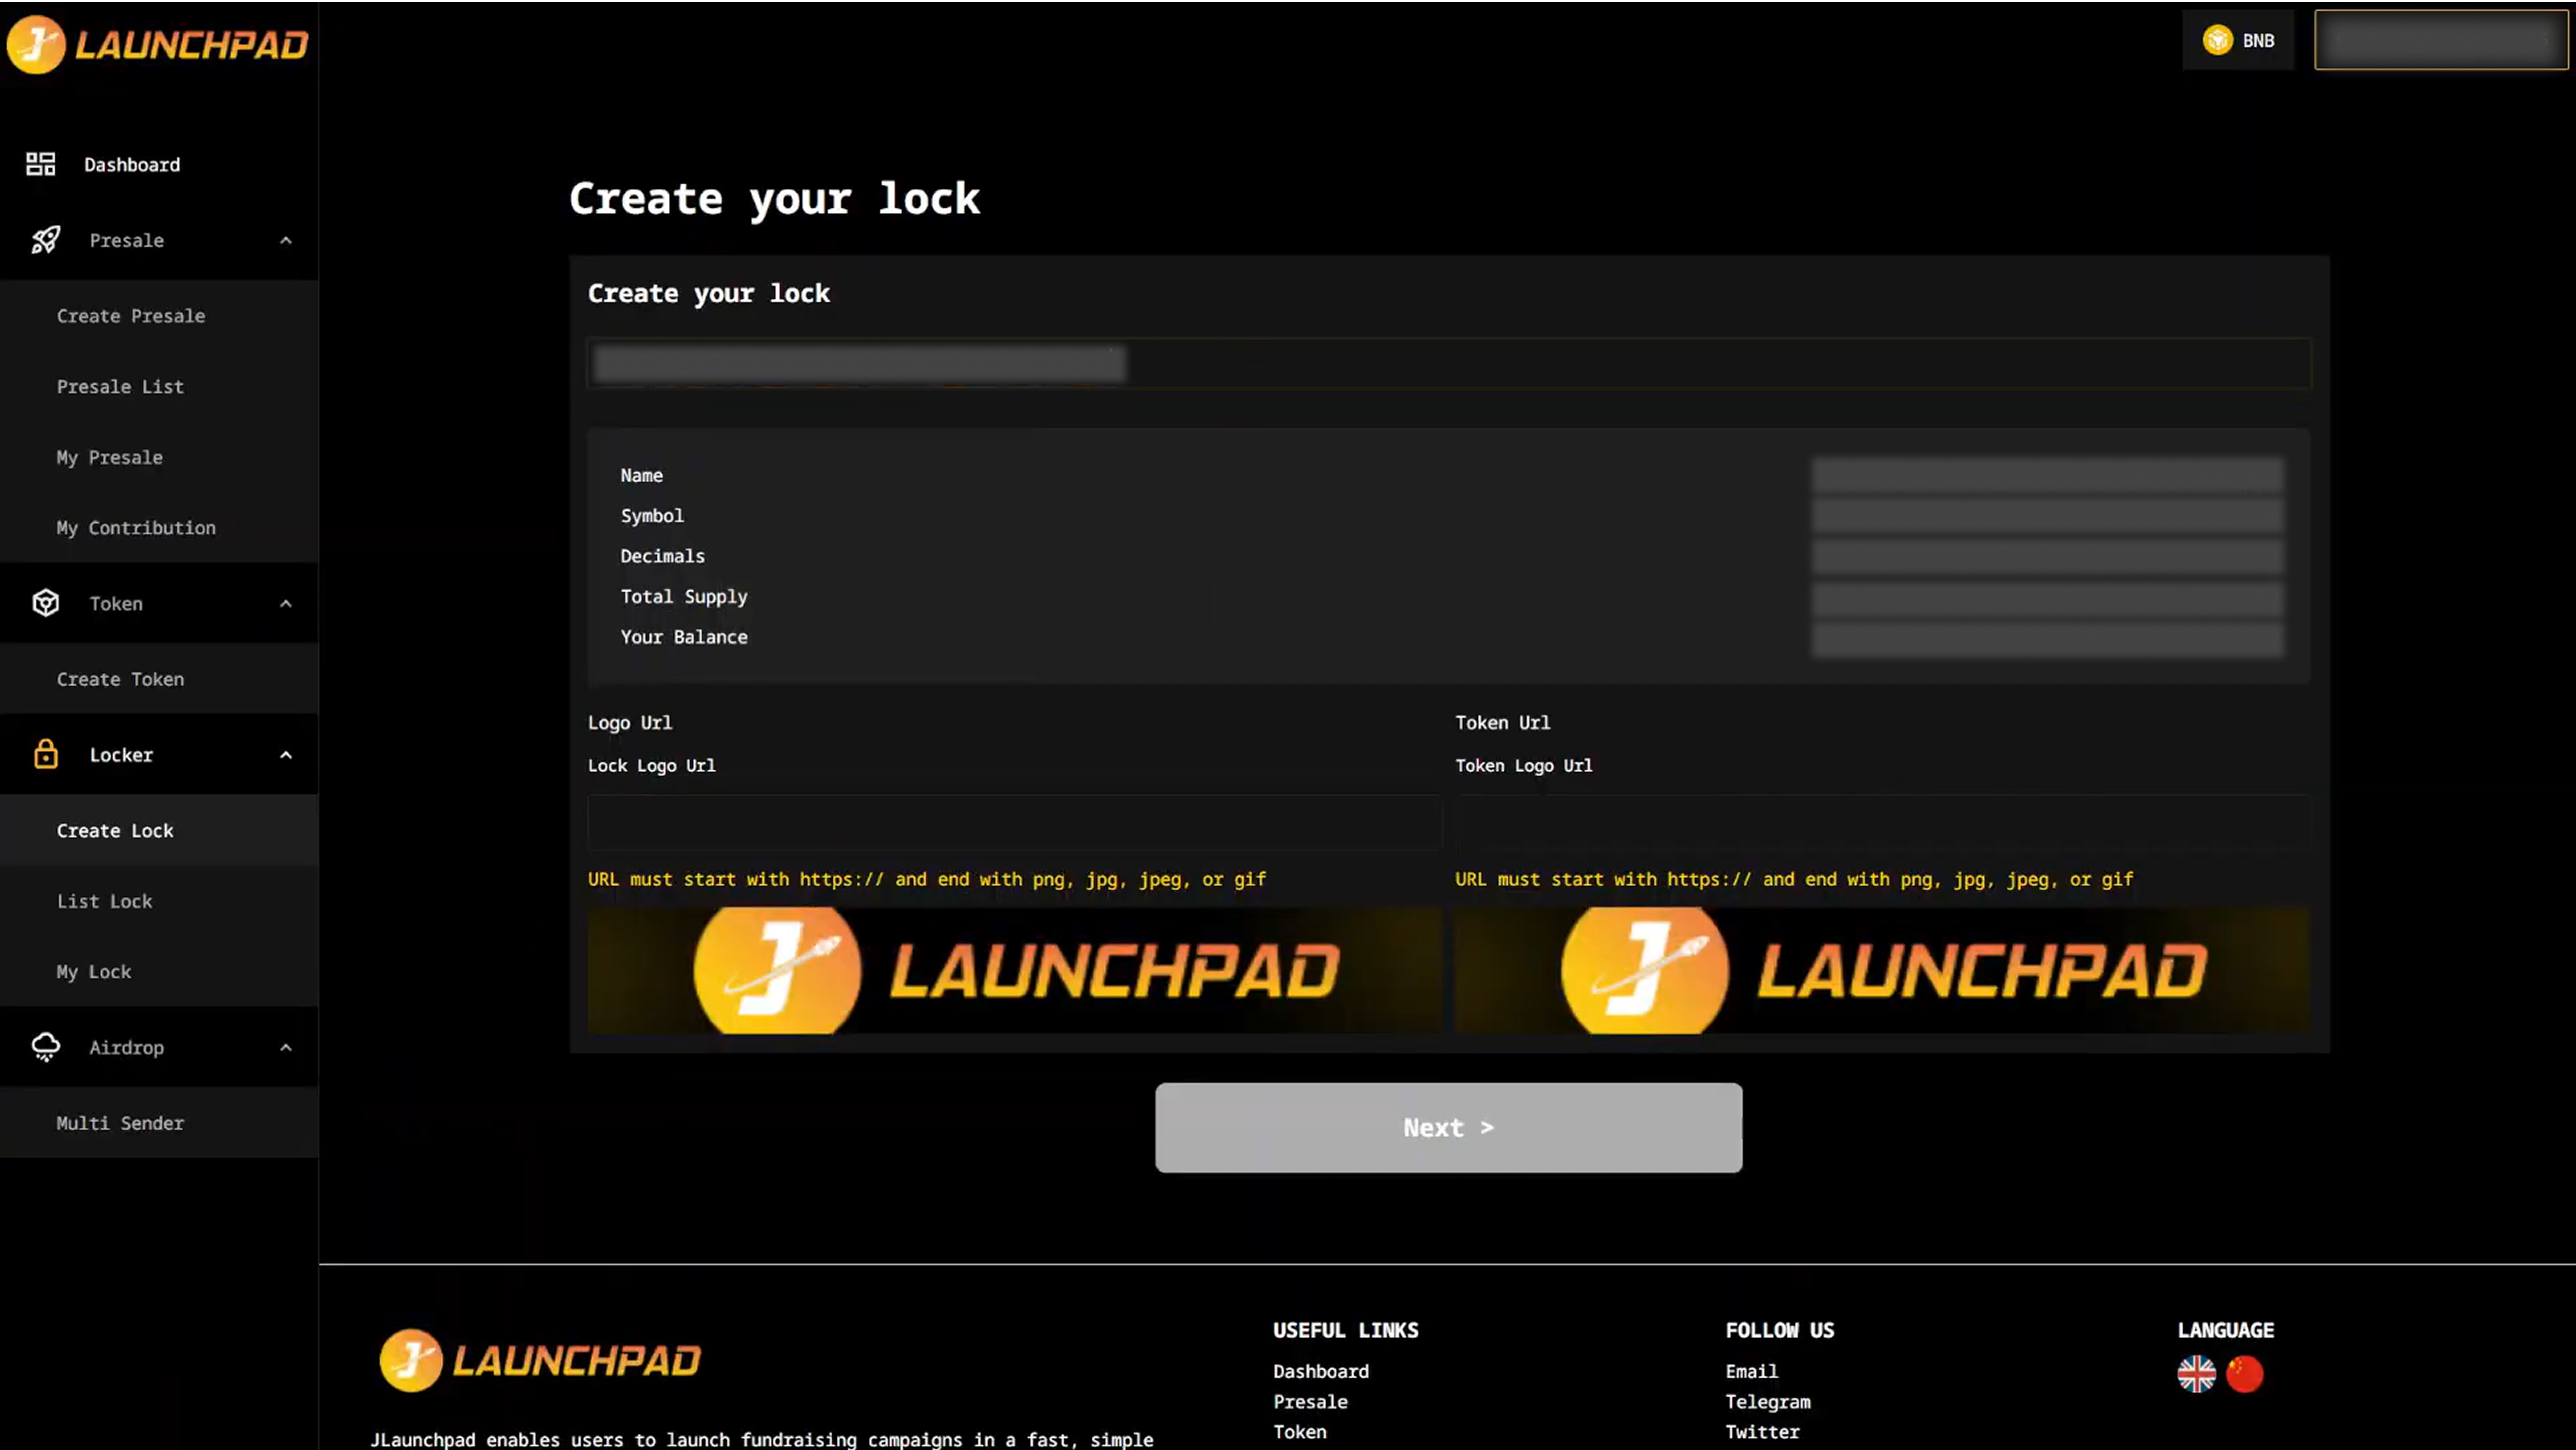Switch language with the China flag
This screenshot has width=2576, height=1450.
[2244, 1373]
